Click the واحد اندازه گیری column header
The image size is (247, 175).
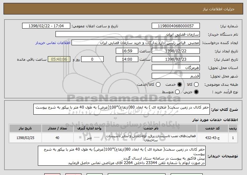coord(89,128)
